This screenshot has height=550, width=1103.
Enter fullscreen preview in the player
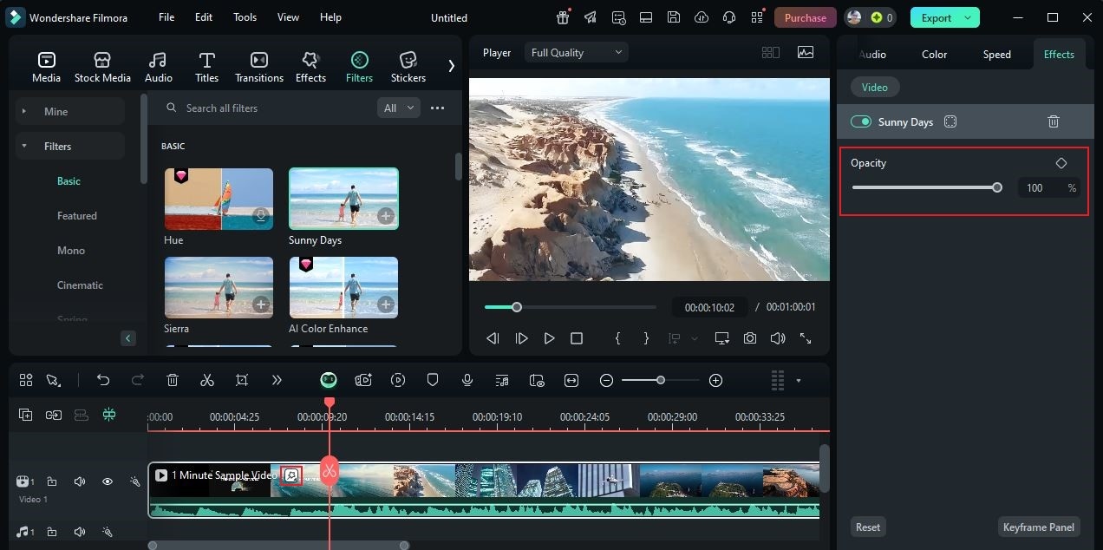click(x=806, y=338)
